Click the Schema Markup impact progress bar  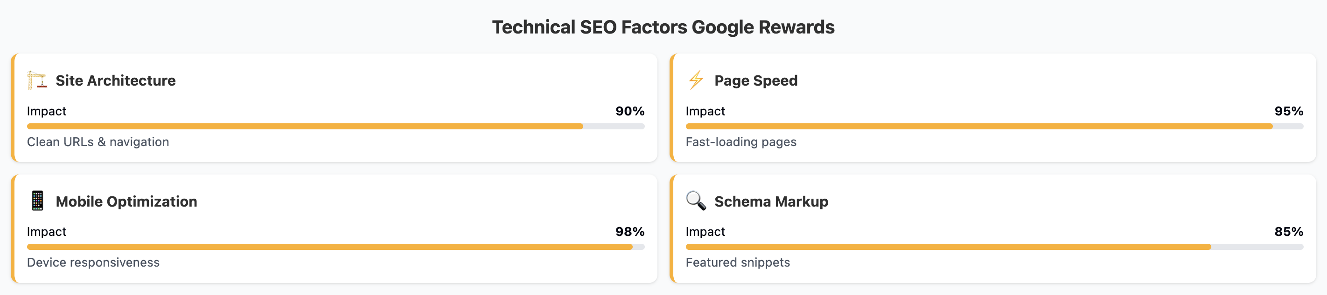point(994,247)
